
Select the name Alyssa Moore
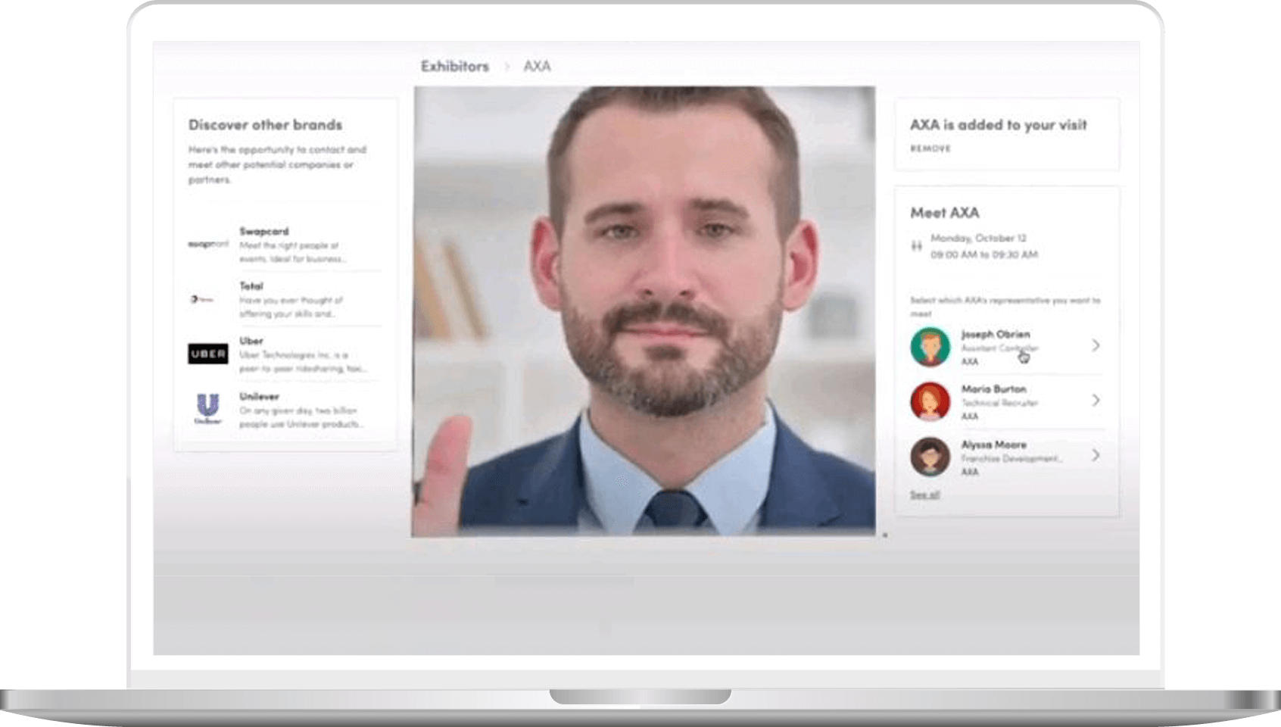click(x=993, y=445)
